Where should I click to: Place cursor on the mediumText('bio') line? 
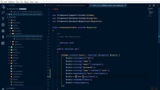tap(87, 73)
